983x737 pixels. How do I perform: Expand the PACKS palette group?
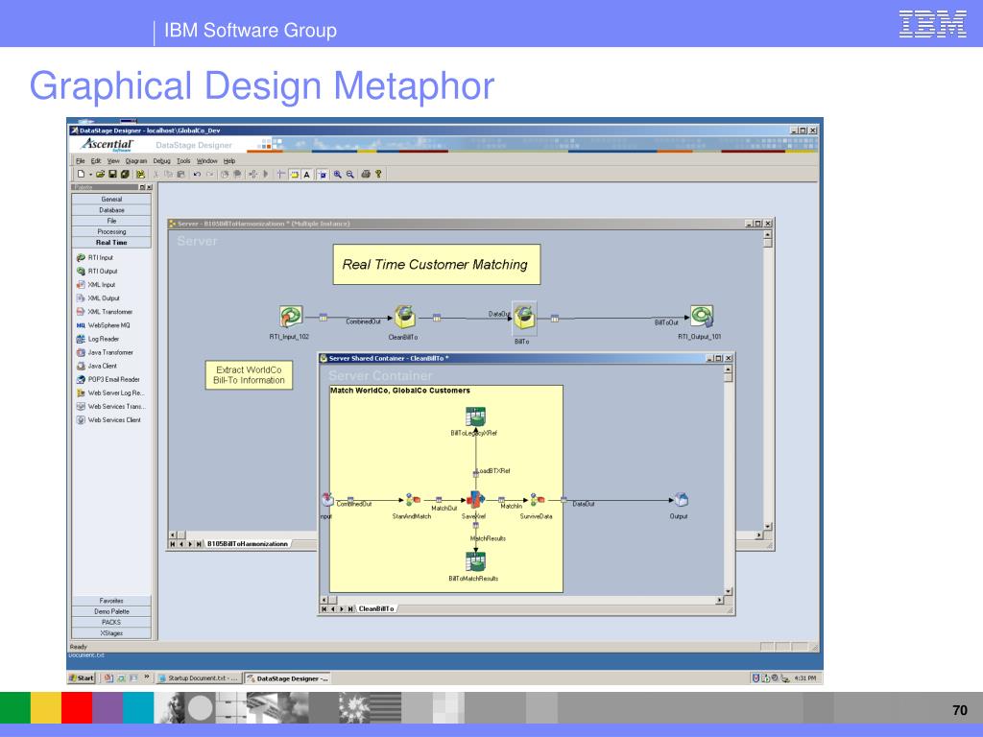point(111,622)
